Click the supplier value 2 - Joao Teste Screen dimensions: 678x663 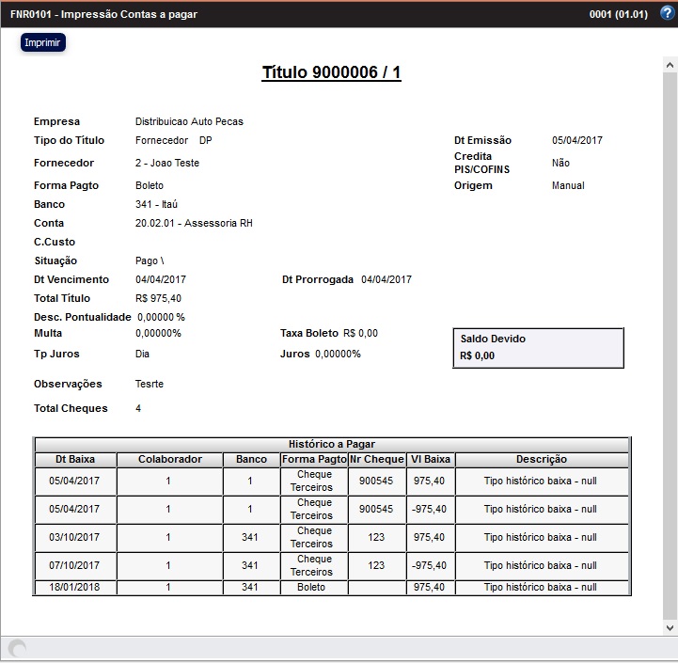coord(167,164)
